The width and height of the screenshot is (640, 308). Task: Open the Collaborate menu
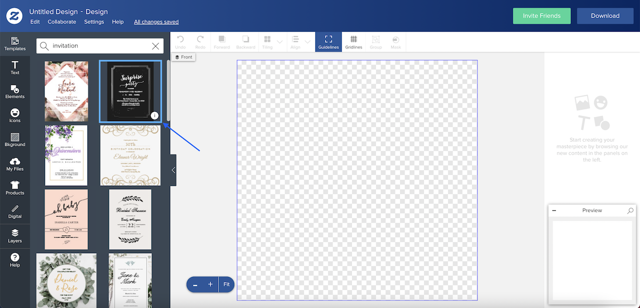(62, 22)
